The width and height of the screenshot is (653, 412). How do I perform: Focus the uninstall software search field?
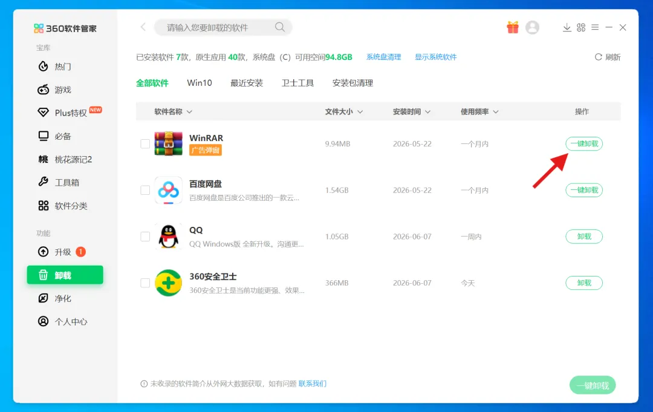[x=223, y=27]
